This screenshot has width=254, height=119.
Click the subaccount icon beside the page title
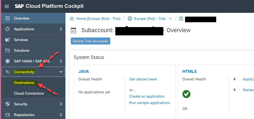73,30
